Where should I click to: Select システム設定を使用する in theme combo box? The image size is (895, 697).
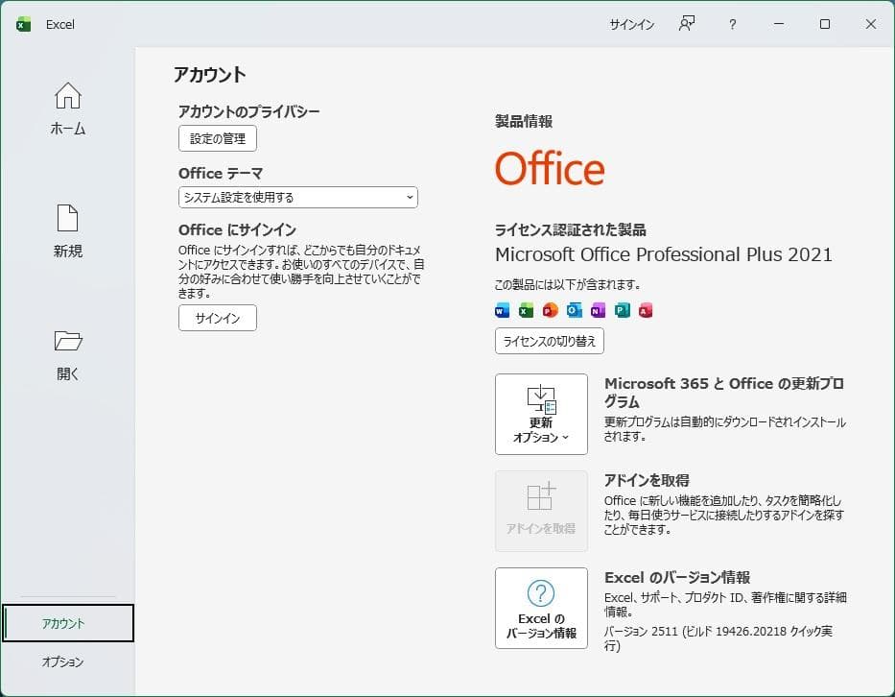pos(297,197)
